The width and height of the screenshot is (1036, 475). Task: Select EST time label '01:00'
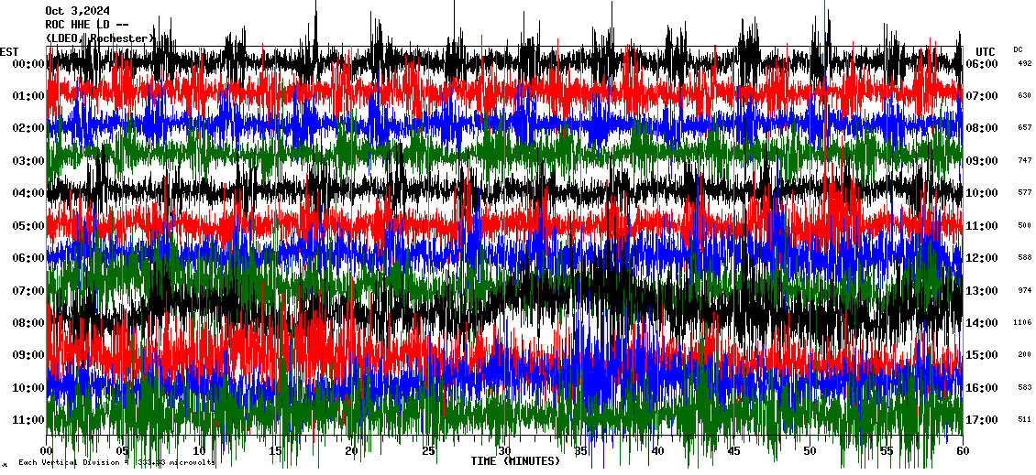(x=28, y=96)
